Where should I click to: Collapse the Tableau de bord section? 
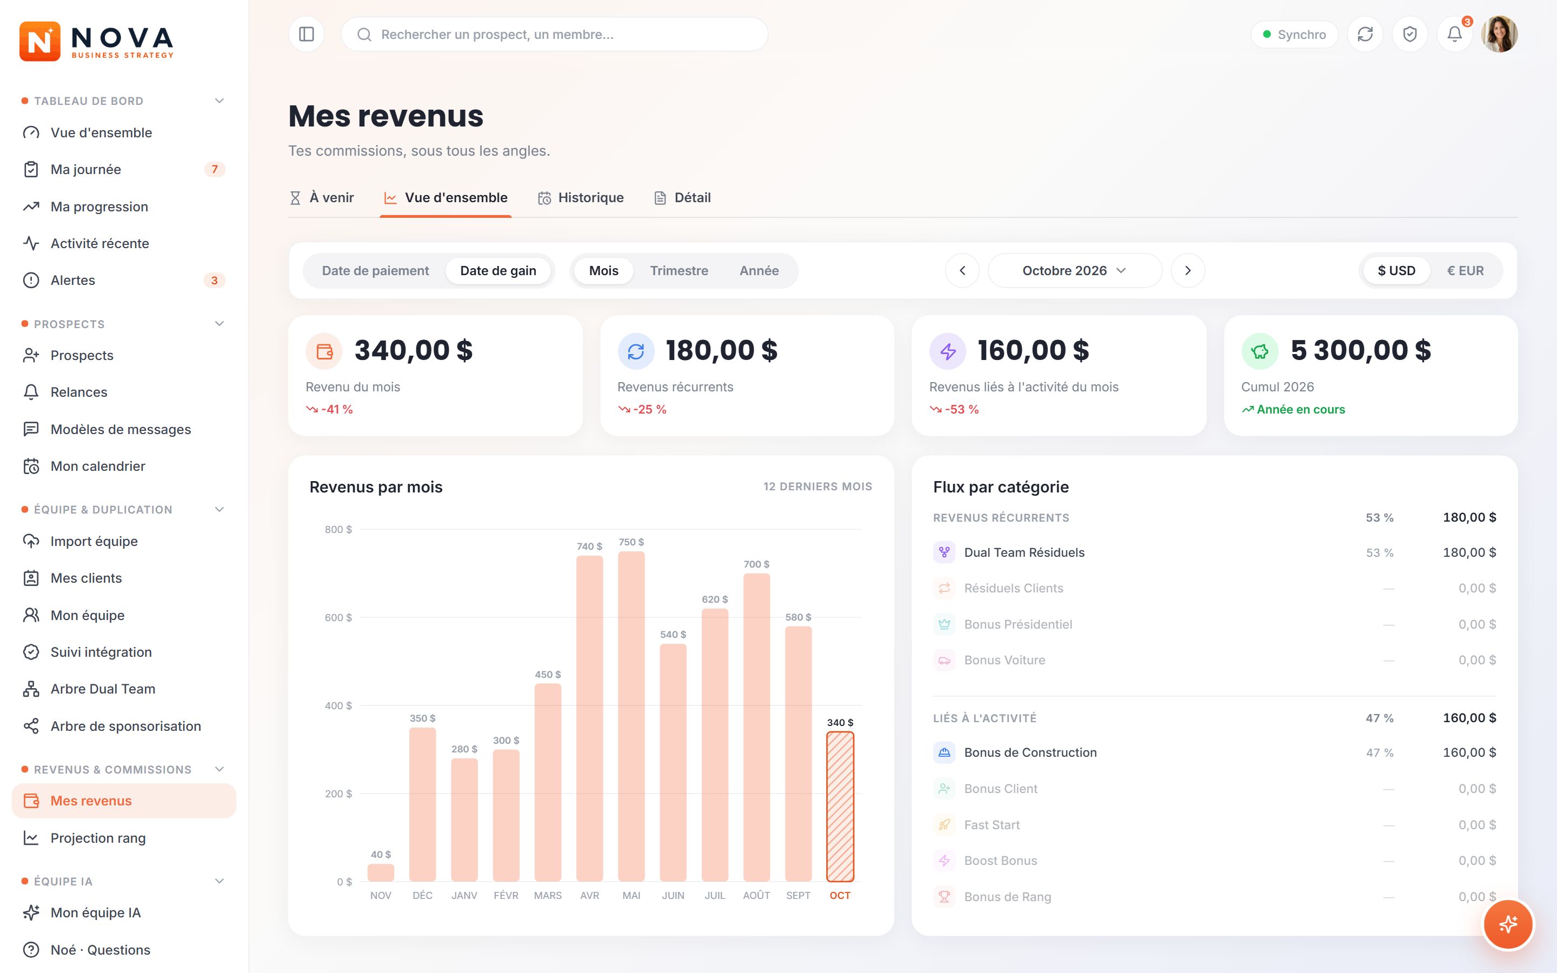point(219,101)
